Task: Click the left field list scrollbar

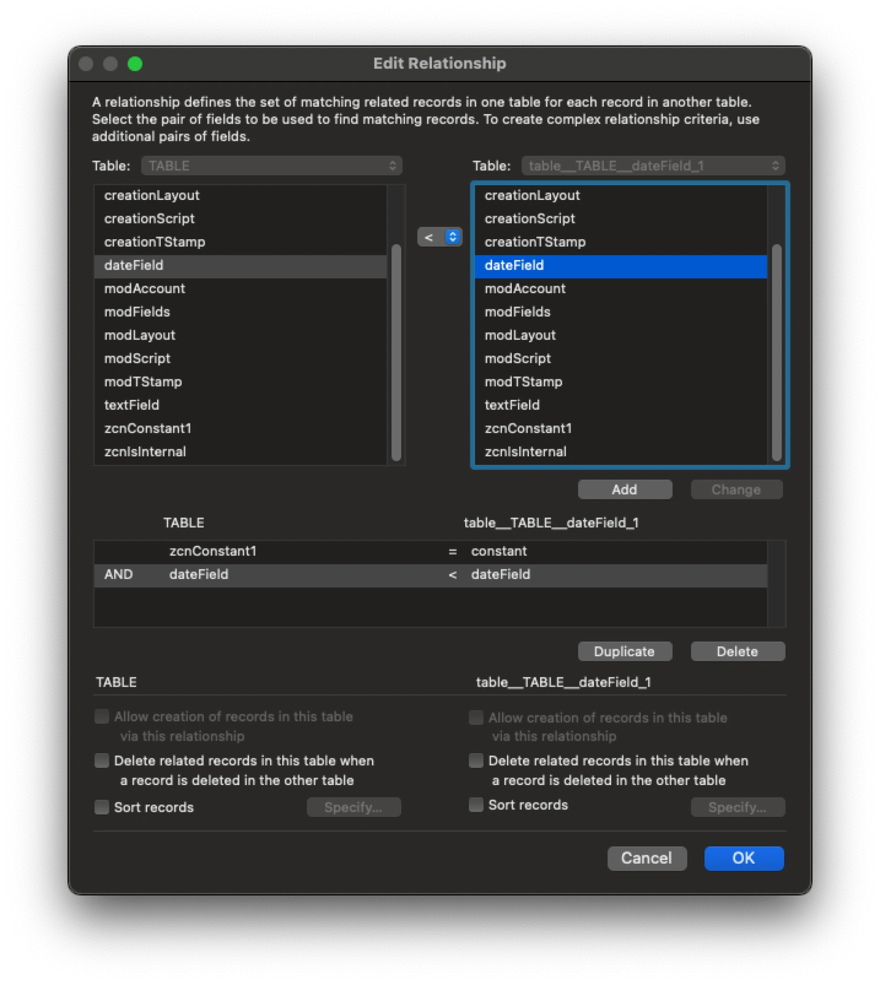Action: tap(396, 352)
